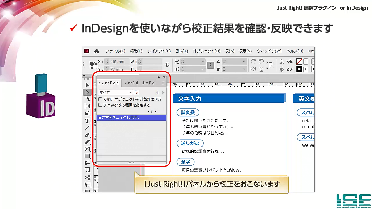Select the Horizontal Grid tool
This screenshot has width=372, height=209.
click(x=87, y=163)
